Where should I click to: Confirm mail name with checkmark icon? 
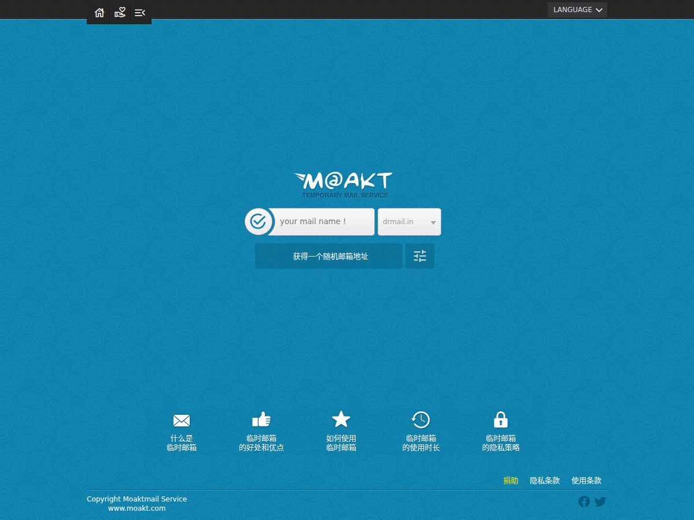259,221
